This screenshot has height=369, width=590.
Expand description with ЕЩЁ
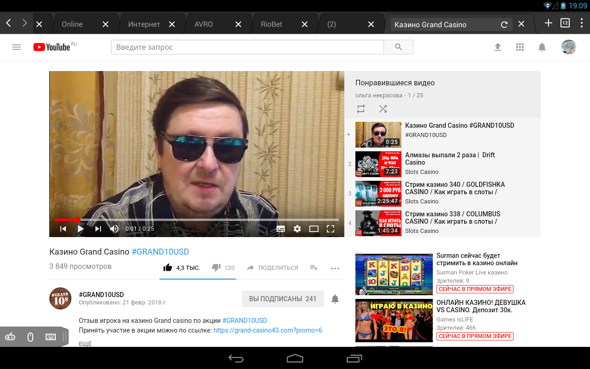coord(85,344)
